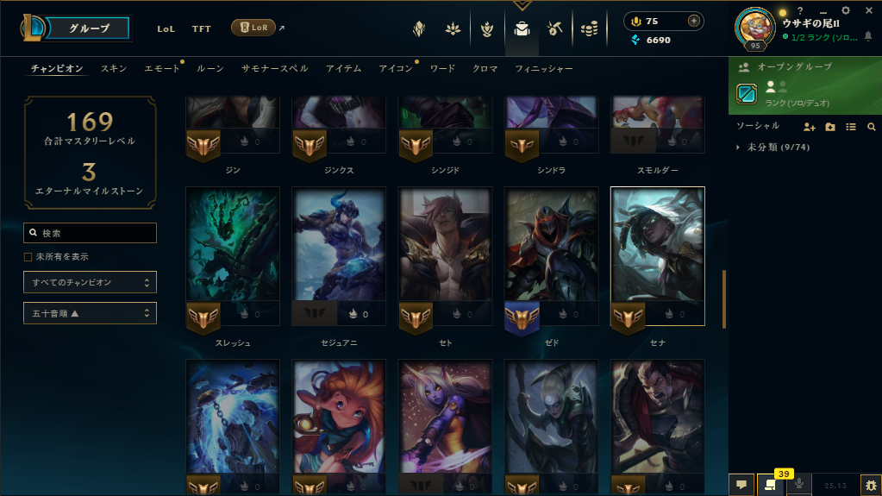Click the friend search magnifier icon

point(872,128)
